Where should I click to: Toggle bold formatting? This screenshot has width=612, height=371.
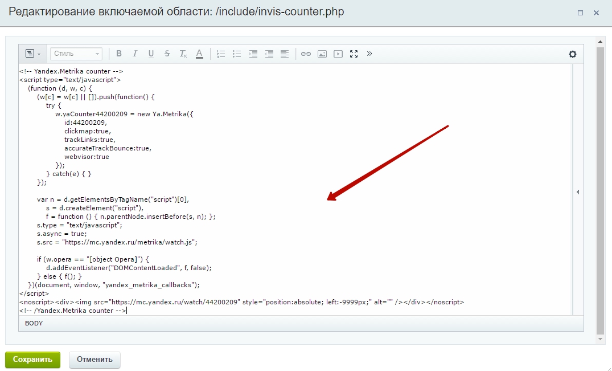(119, 54)
